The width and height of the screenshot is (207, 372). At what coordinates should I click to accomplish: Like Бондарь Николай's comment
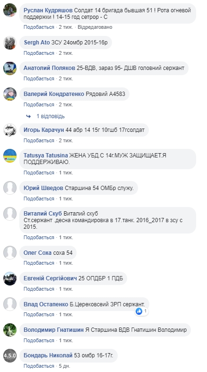(39, 366)
